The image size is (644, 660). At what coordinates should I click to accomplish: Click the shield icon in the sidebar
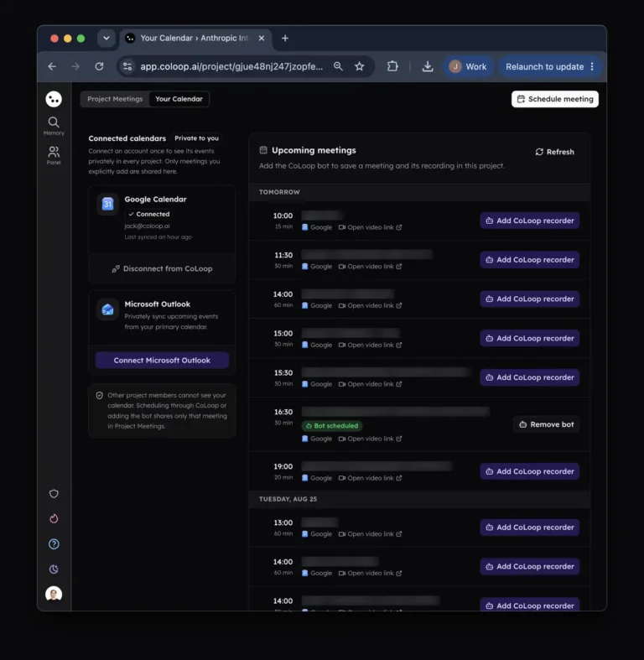pyautogui.click(x=54, y=494)
